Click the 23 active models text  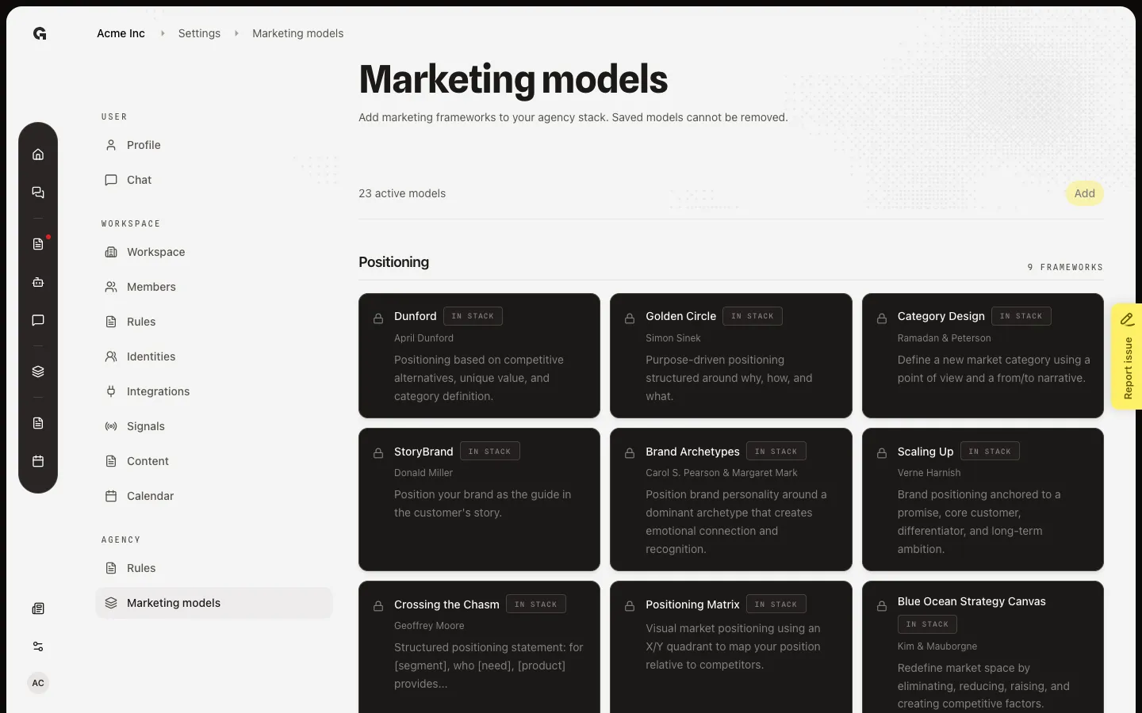[402, 193]
